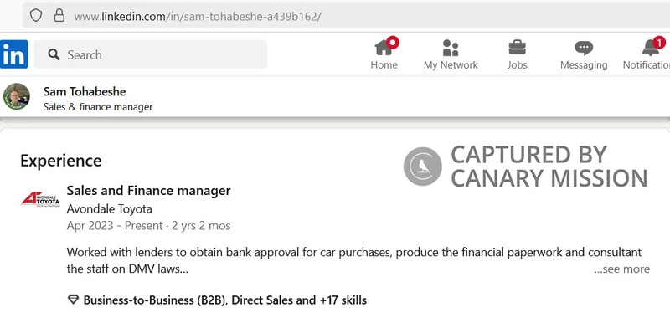
Task: Open the LinkedIn logo home icon
Action: click(13, 54)
